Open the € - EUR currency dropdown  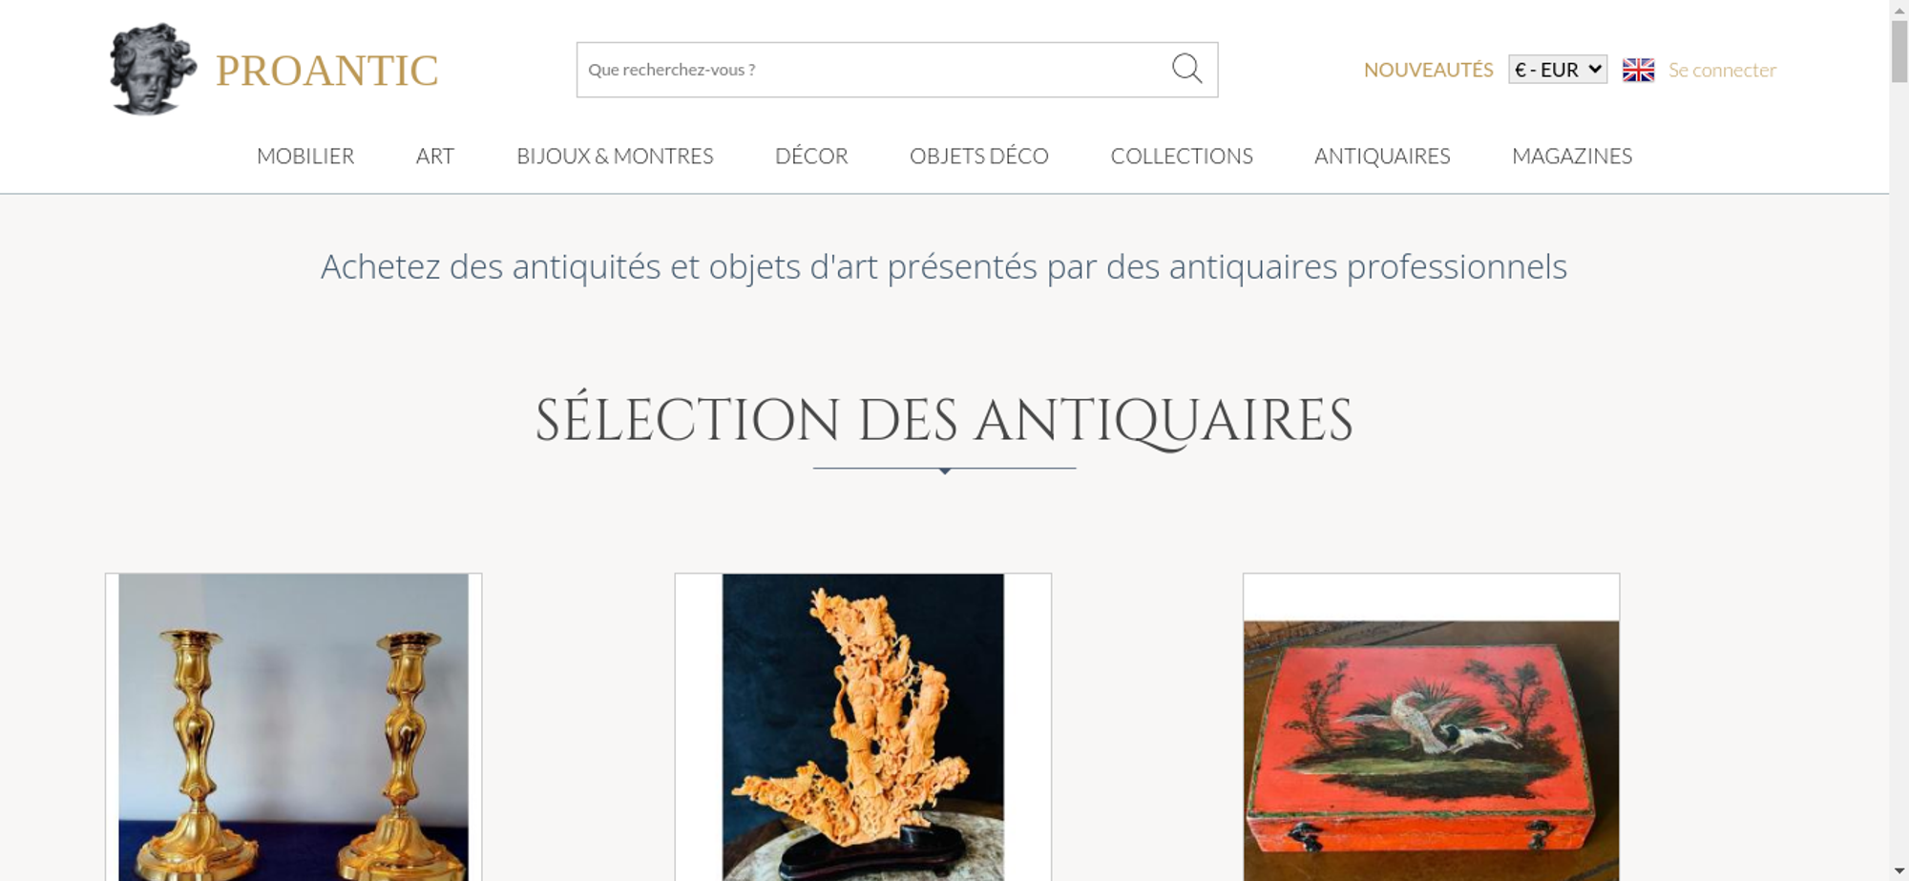[1558, 70]
